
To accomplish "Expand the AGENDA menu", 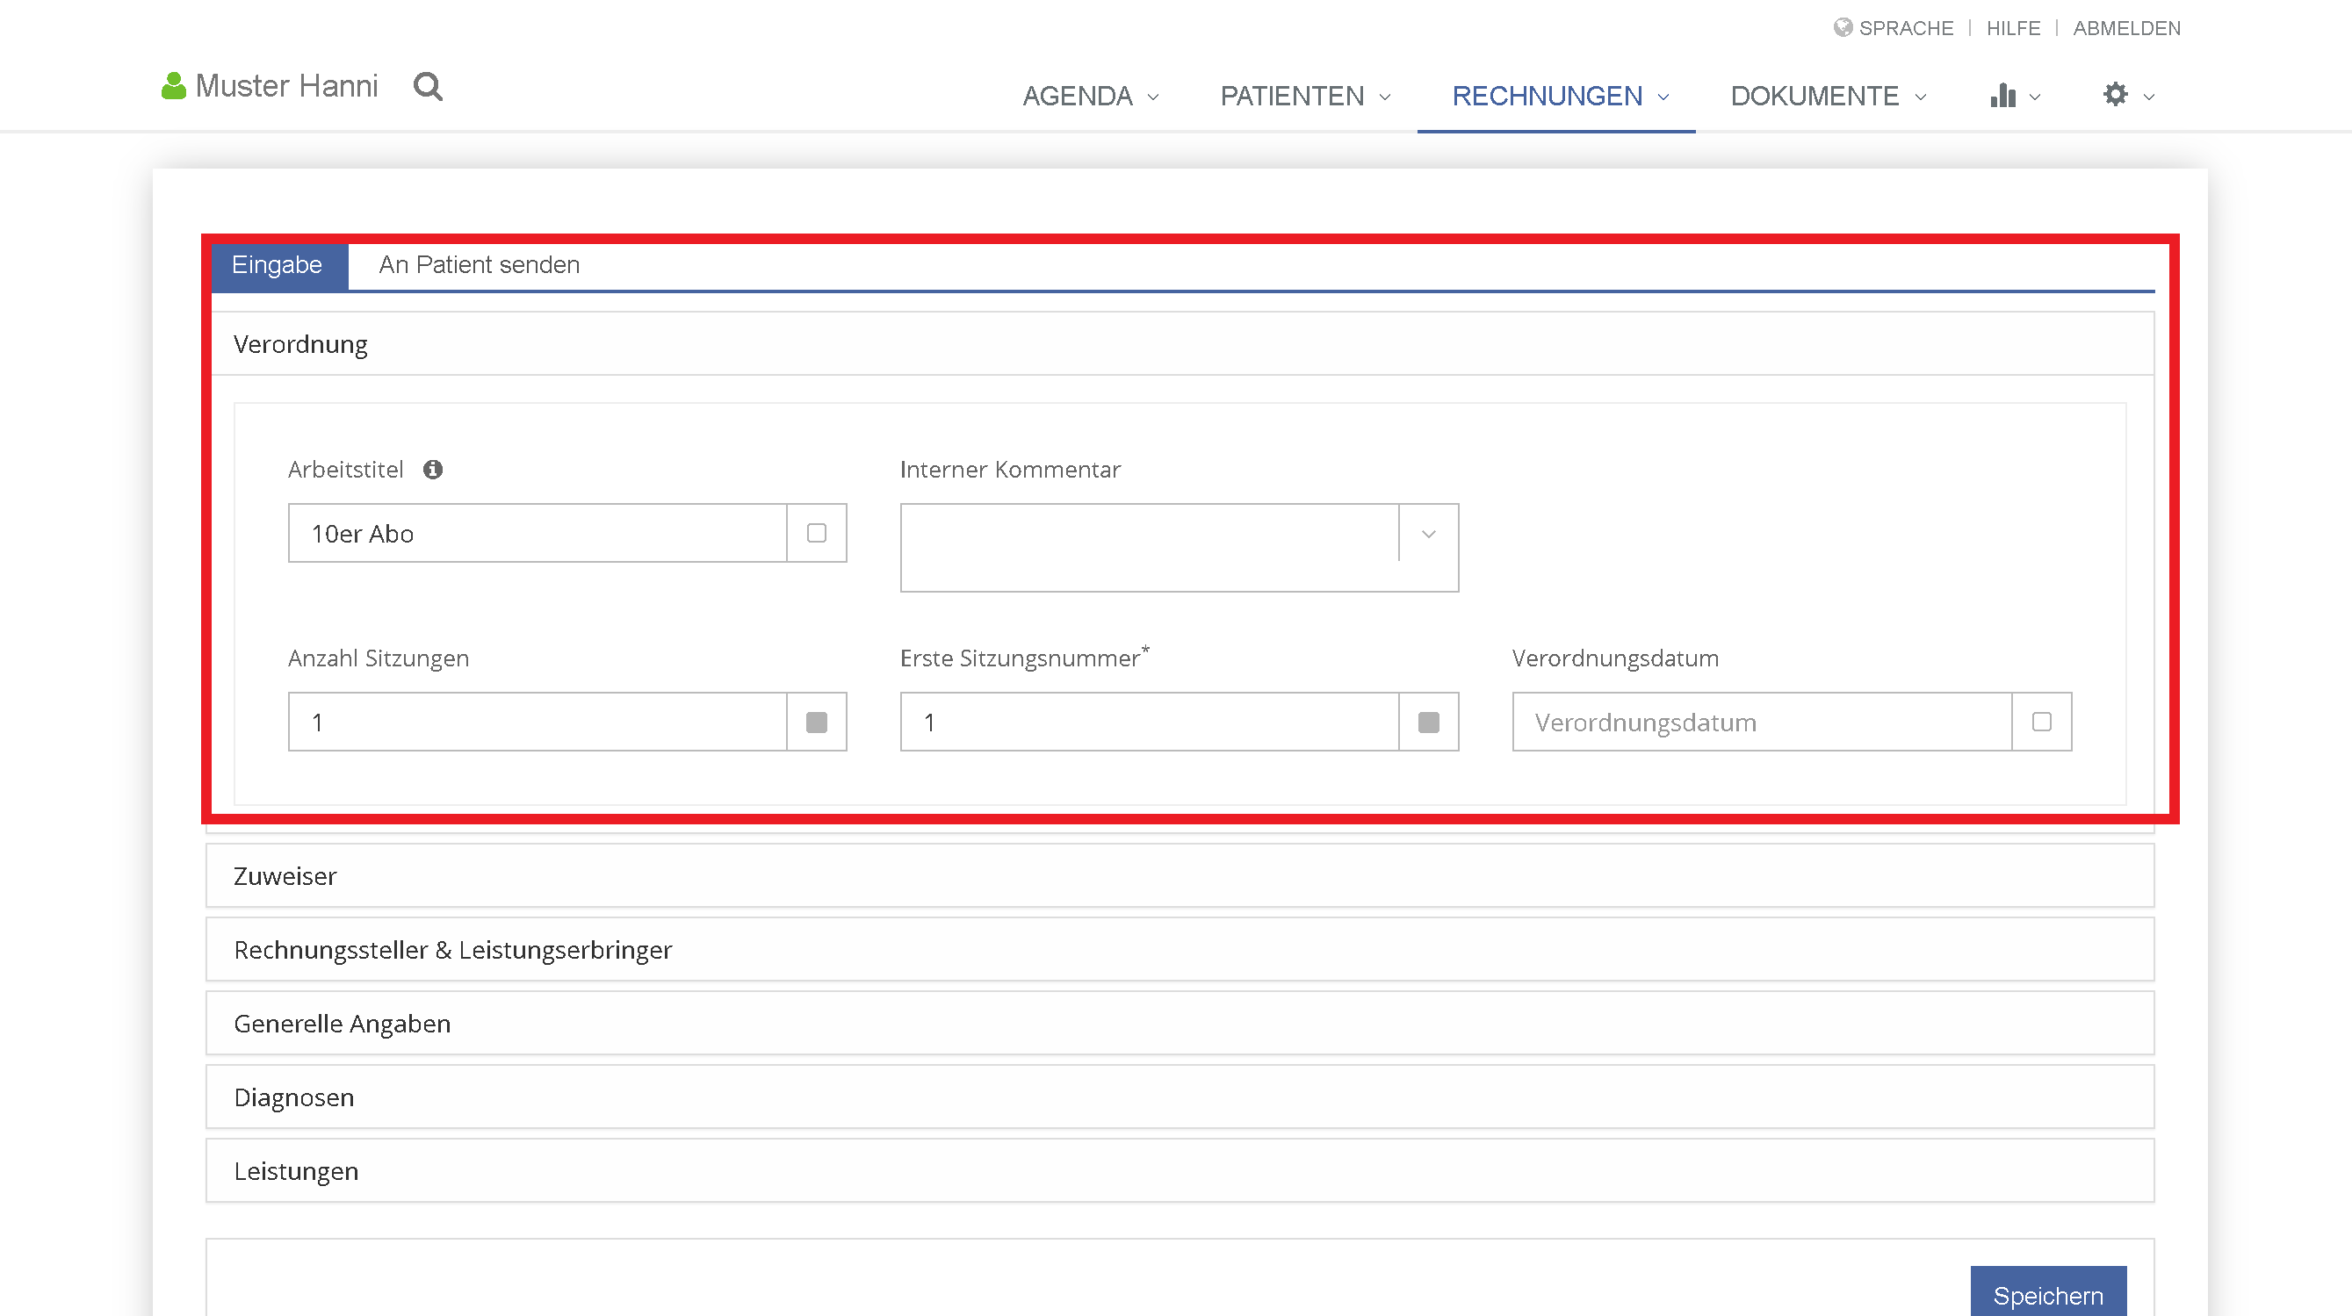I will point(1090,96).
